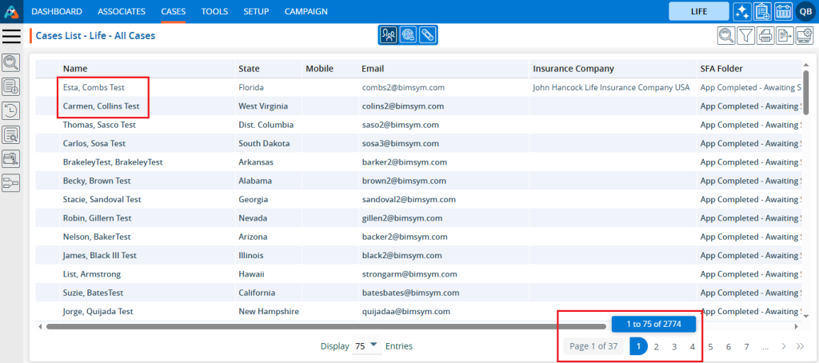Screen dimensions: 819x363
Task: Select the family group view icon
Action: click(x=388, y=35)
